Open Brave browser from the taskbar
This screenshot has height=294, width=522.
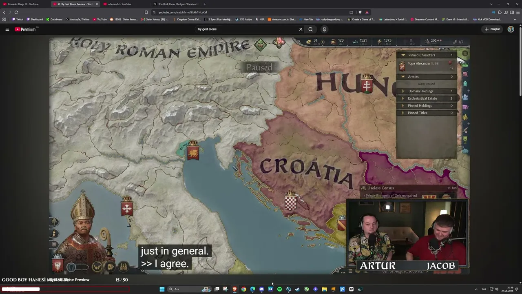(x=234, y=289)
